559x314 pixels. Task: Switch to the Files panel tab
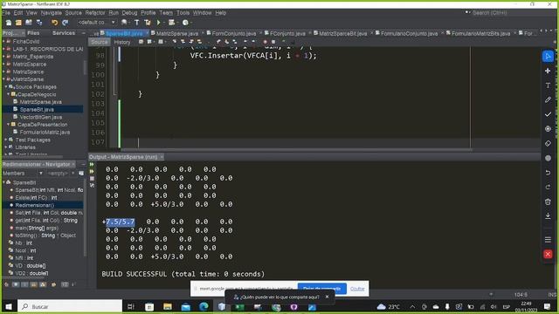[x=33, y=33]
